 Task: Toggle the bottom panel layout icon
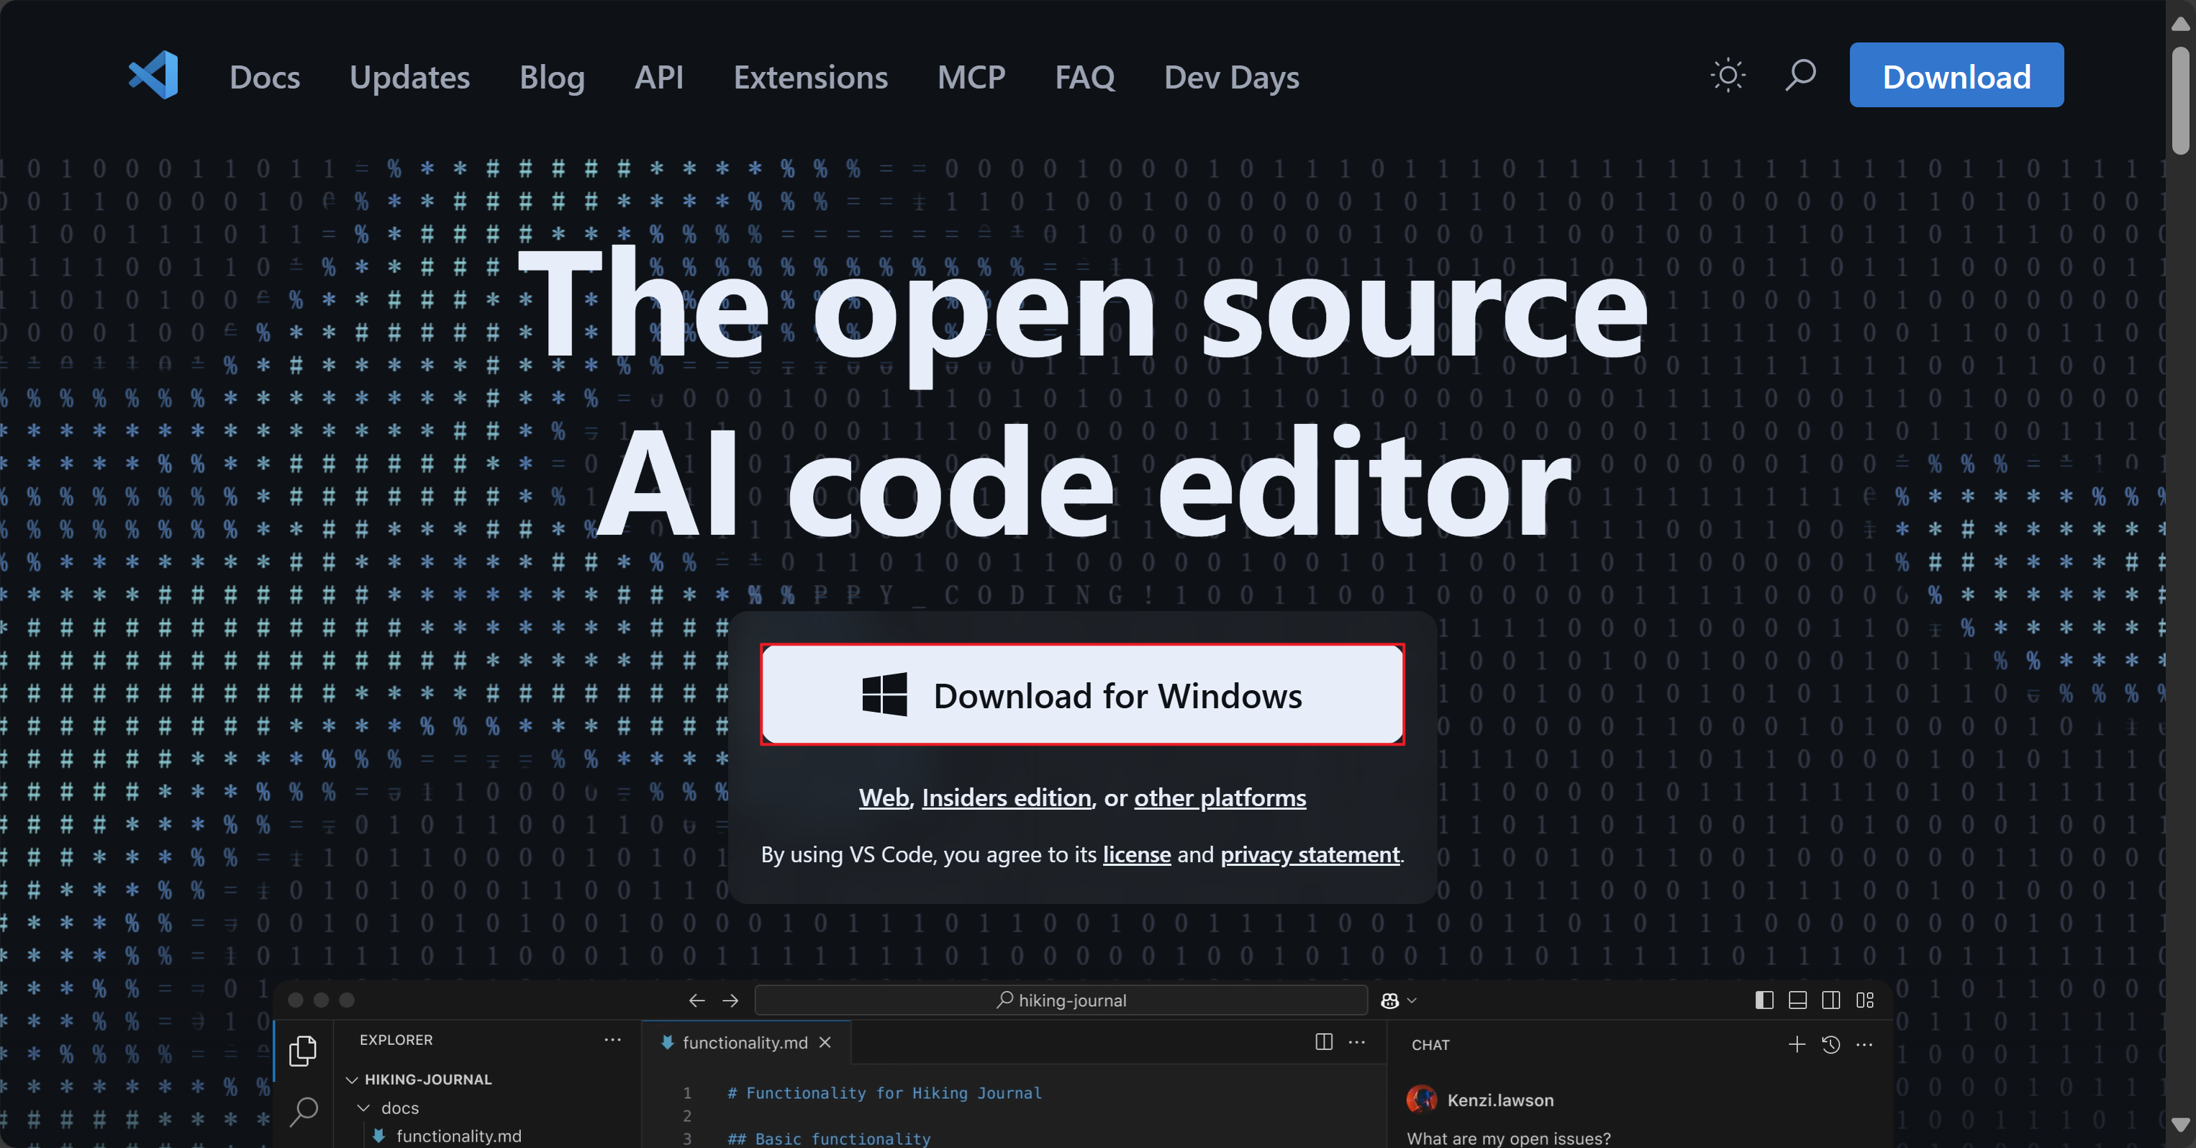pyautogui.click(x=1797, y=1000)
